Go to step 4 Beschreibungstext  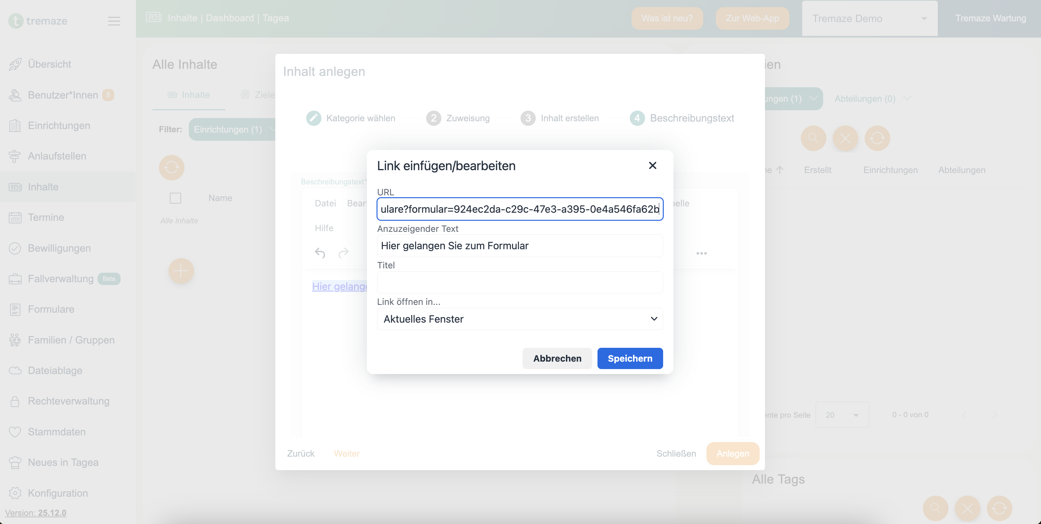pyautogui.click(x=682, y=118)
